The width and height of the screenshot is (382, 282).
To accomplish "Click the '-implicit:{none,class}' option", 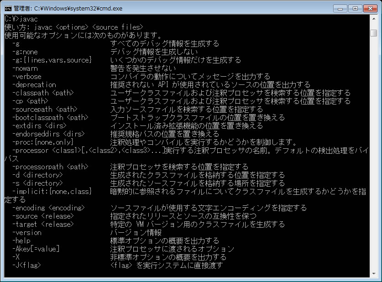I will (x=52, y=191).
